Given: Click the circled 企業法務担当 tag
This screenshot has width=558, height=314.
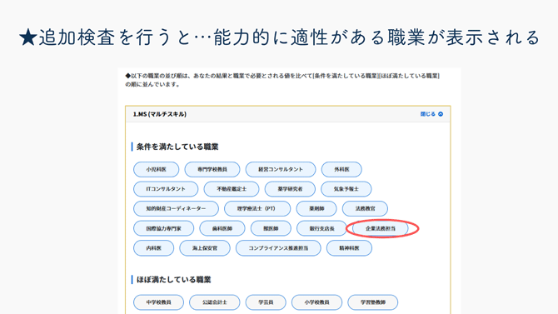Looking at the screenshot, I should (381, 228).
